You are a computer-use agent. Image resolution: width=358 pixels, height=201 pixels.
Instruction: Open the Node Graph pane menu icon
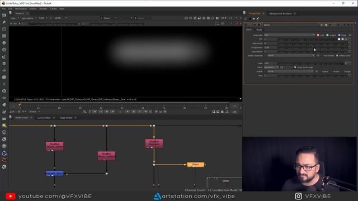11,117
